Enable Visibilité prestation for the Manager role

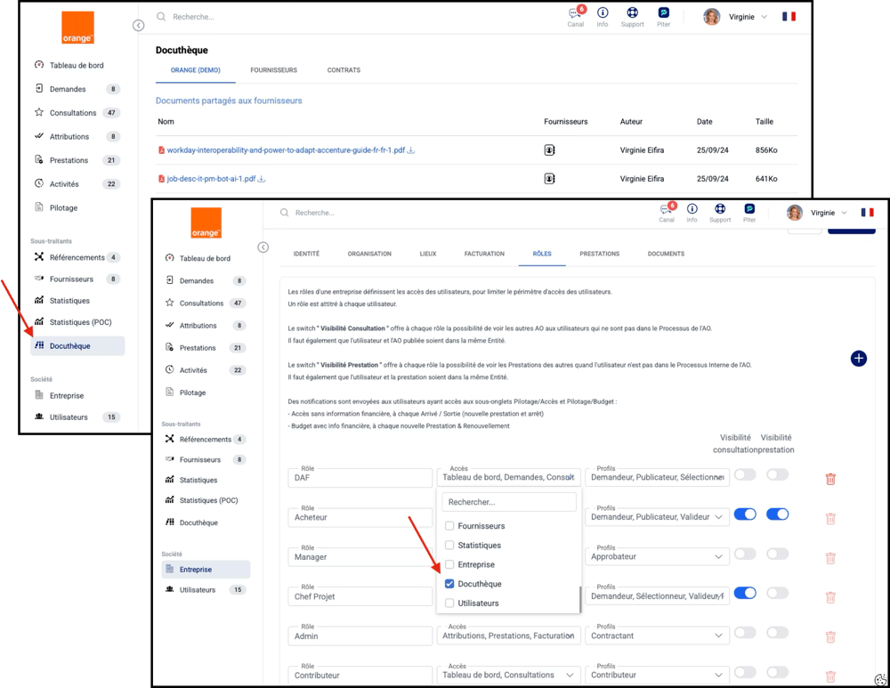coord(777,554)
